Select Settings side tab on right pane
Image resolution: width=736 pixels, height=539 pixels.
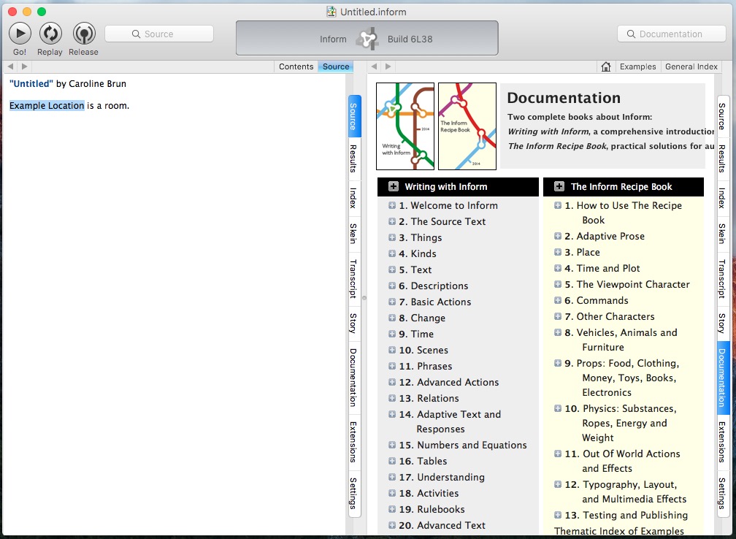722,493
